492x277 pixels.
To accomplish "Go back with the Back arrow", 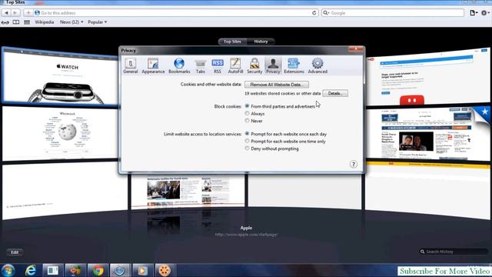I will coord(6,13).
